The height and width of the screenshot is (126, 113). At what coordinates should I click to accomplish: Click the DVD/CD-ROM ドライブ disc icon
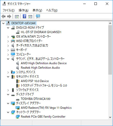click(13, 27)
